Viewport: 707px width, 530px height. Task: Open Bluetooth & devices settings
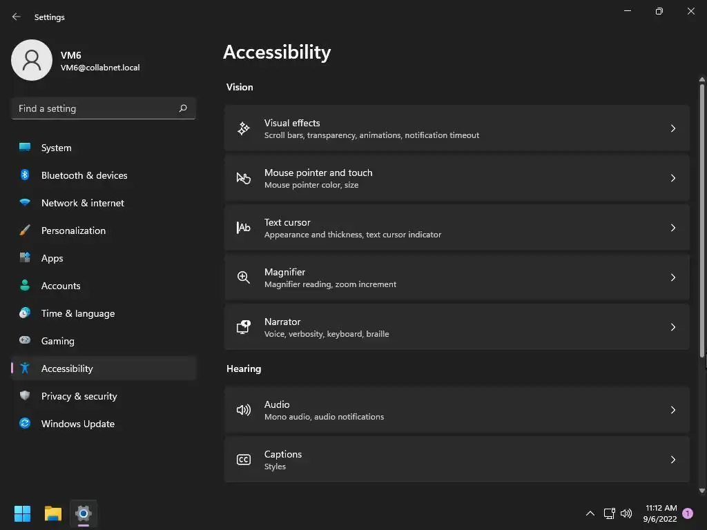pos(84,175)
